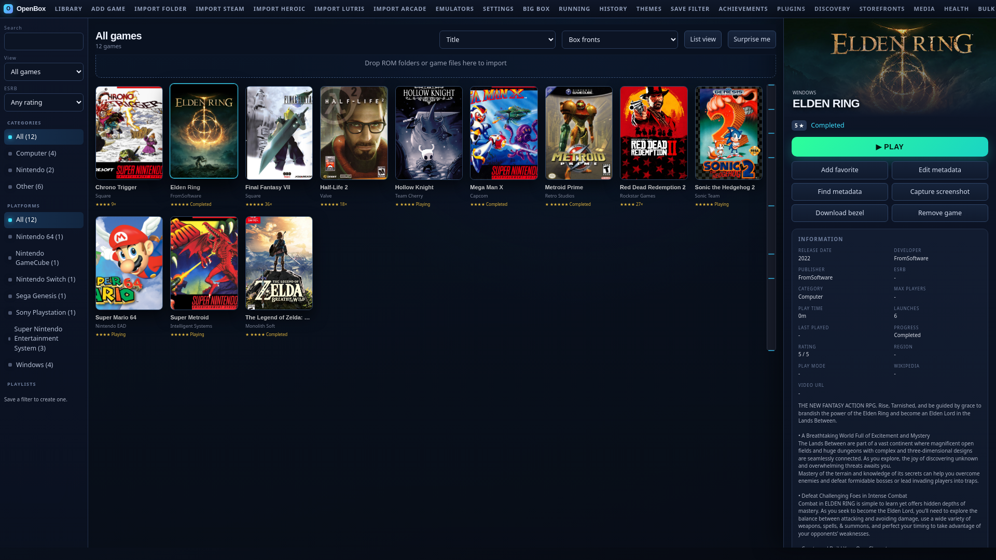Viewport: 996px width, 560px height.
Task: Select Red Dead Redemption 2 cover
Action: click(654, 133)
